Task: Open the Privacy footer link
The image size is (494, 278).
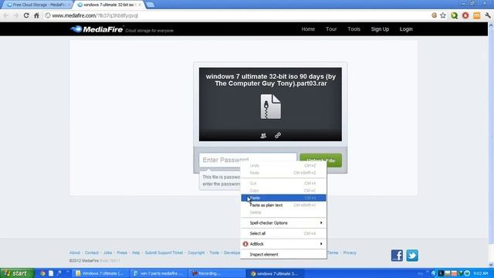Action: click(350, 253)
